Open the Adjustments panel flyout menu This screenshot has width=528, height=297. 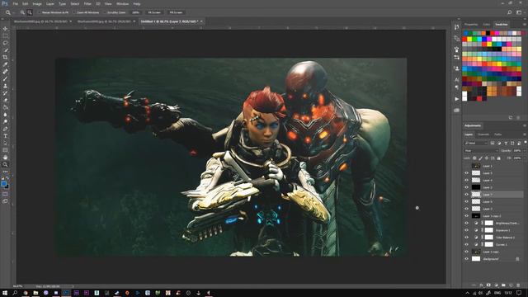click(x=525, y=125)
